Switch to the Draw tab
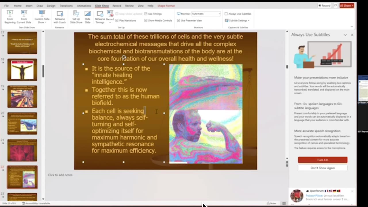This screenshot has height=207, width=368. (x=40, y=6)
